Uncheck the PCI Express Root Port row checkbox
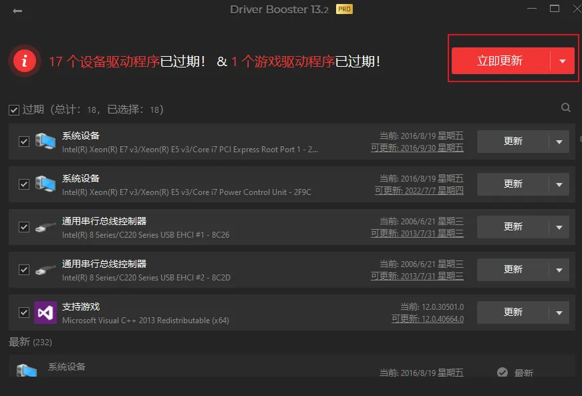The image size is (582, 396). click(x=24, y=142)
